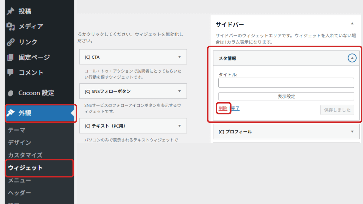Click the description starting SNSサービスのフォロー
Image resolution: width=363 pixels, height=204 pixels.
[132, 108]
